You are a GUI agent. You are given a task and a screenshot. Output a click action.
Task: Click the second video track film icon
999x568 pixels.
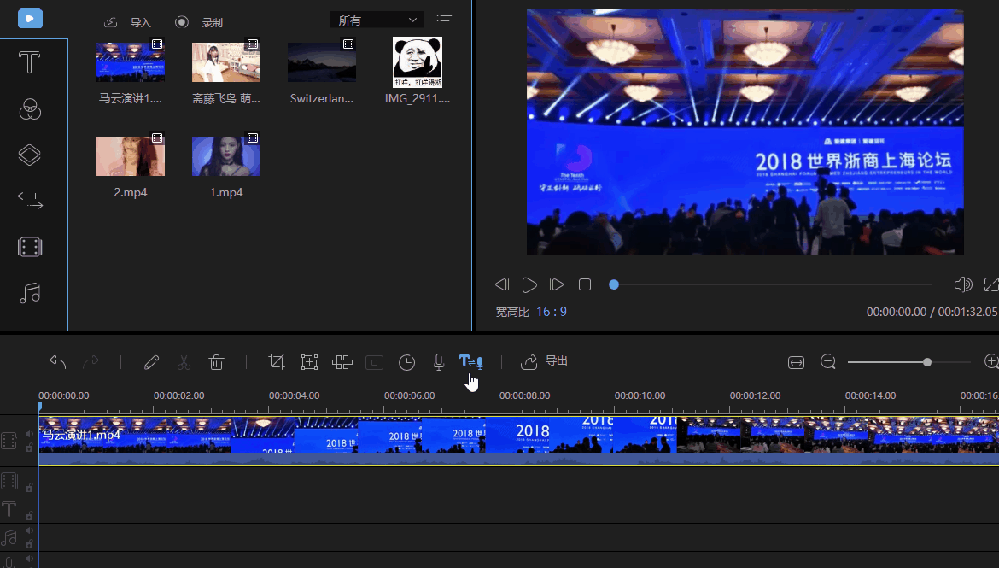point(9,481)
